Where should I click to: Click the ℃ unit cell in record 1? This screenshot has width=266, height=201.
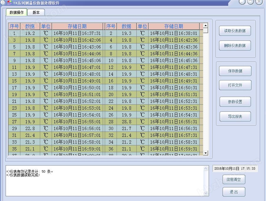[x=46, y=33]
